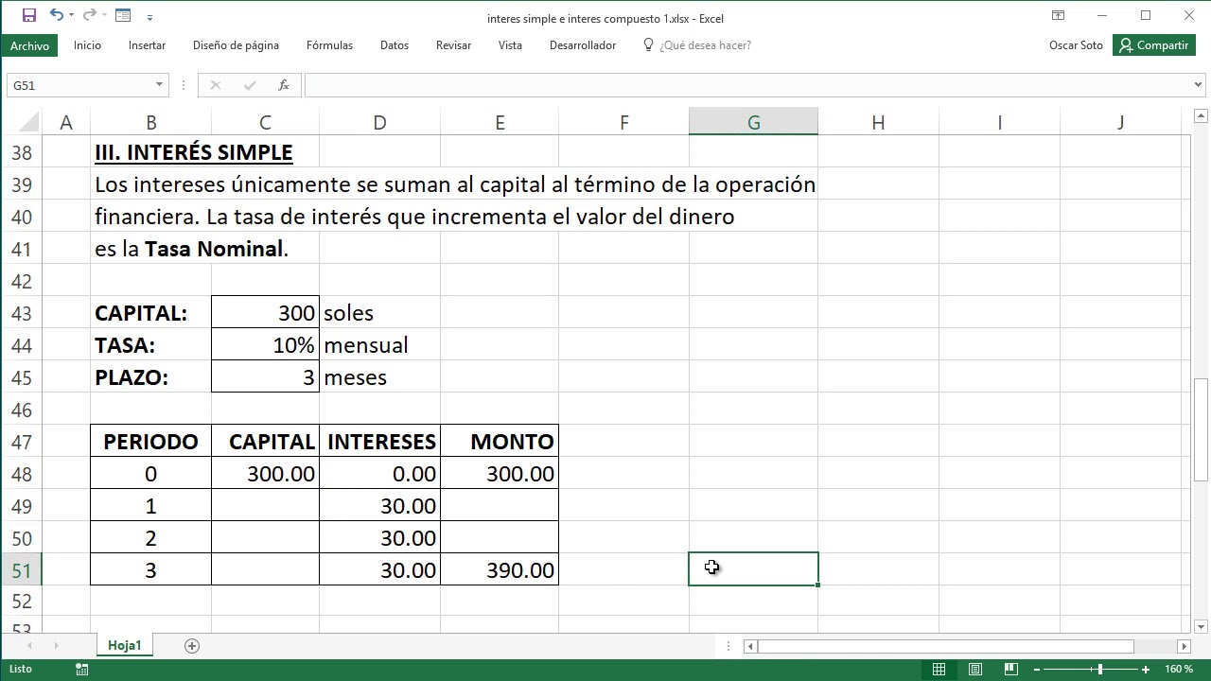1211x681 pixels.
Task: Click the horizontal scrollbar thumb
Action: point(946,646)
